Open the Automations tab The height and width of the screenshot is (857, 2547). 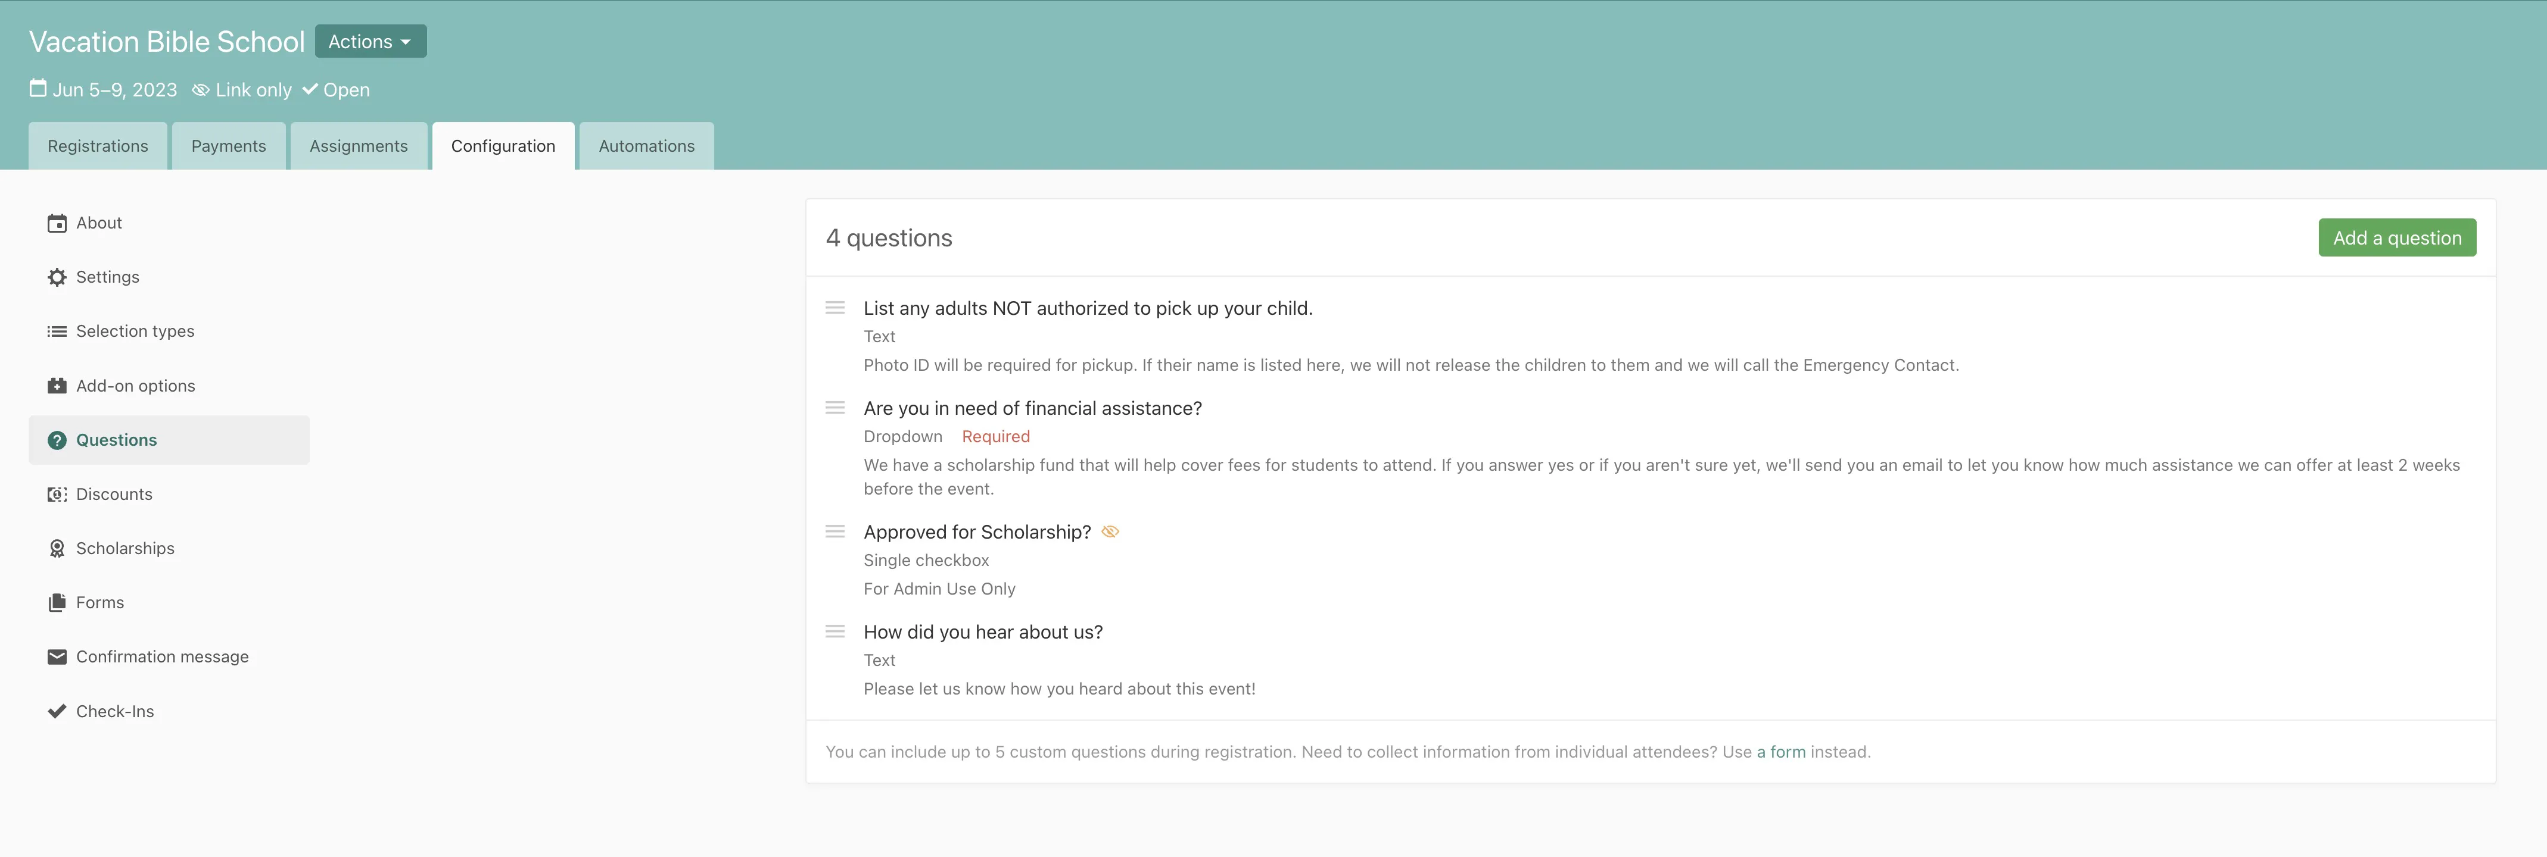647,146
